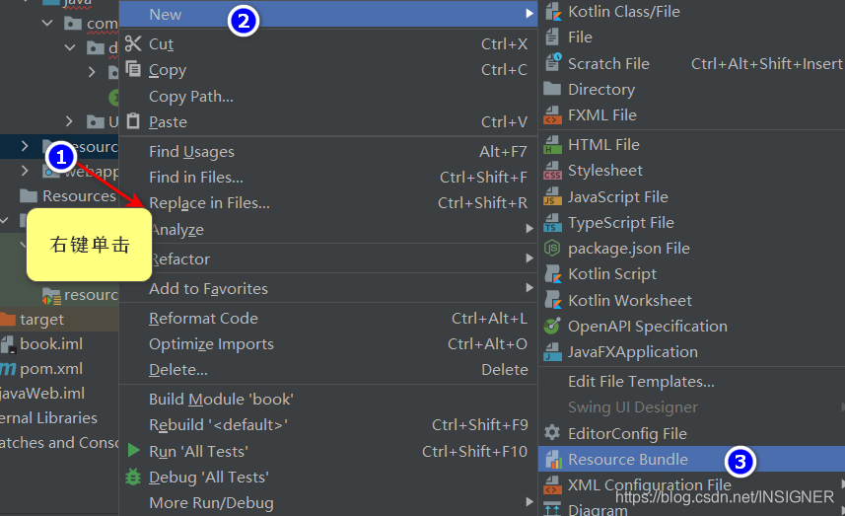845x516 pixels.
Task: Click the JavaScript File icon
Action: pyautogui.click(x=552, y=196)
